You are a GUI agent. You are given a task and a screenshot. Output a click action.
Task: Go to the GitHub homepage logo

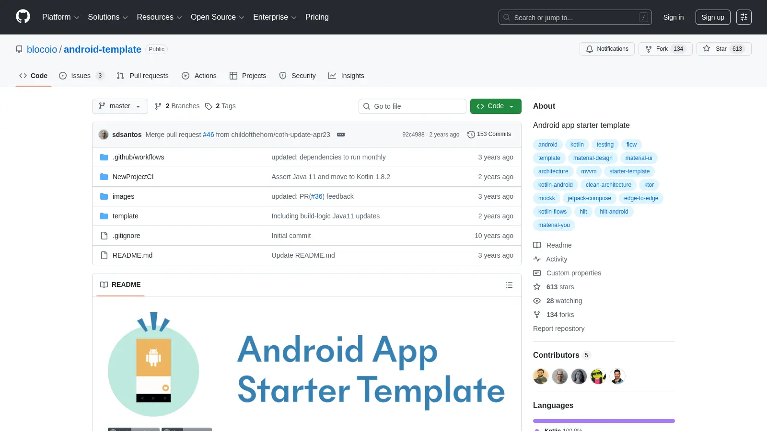pos(23,17)
